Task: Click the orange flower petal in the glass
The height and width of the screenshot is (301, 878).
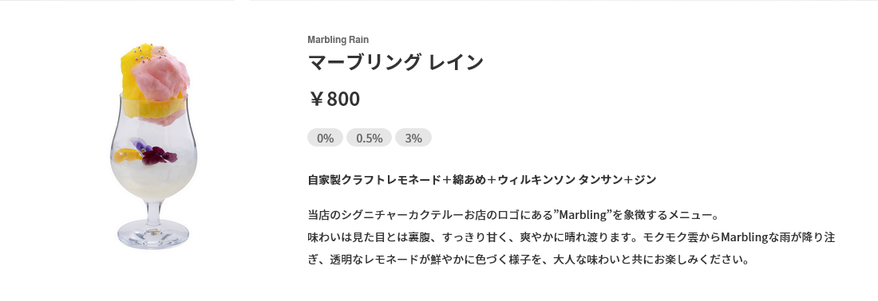Action: [121, 156]
